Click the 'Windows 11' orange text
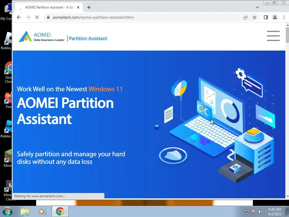 106,89
